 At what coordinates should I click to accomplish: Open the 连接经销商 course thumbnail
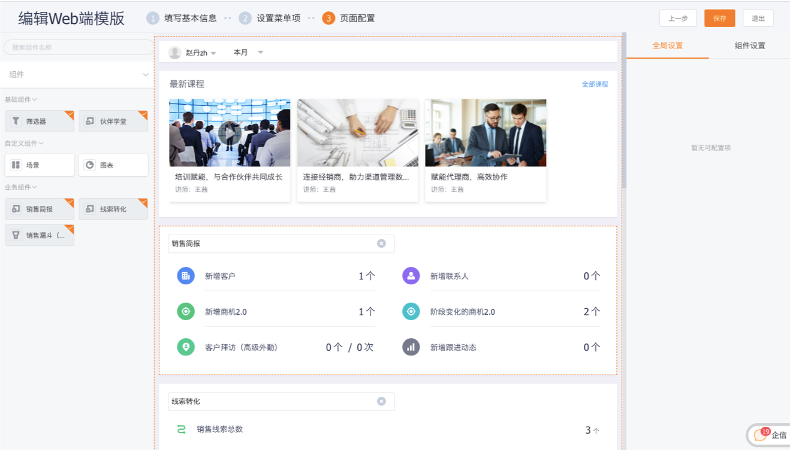point(358,133)
